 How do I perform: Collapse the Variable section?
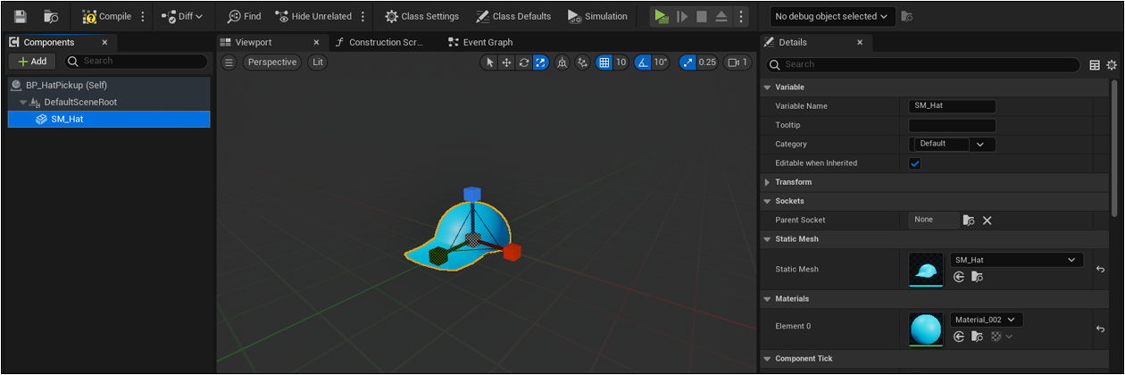click(x=767, y=87)
